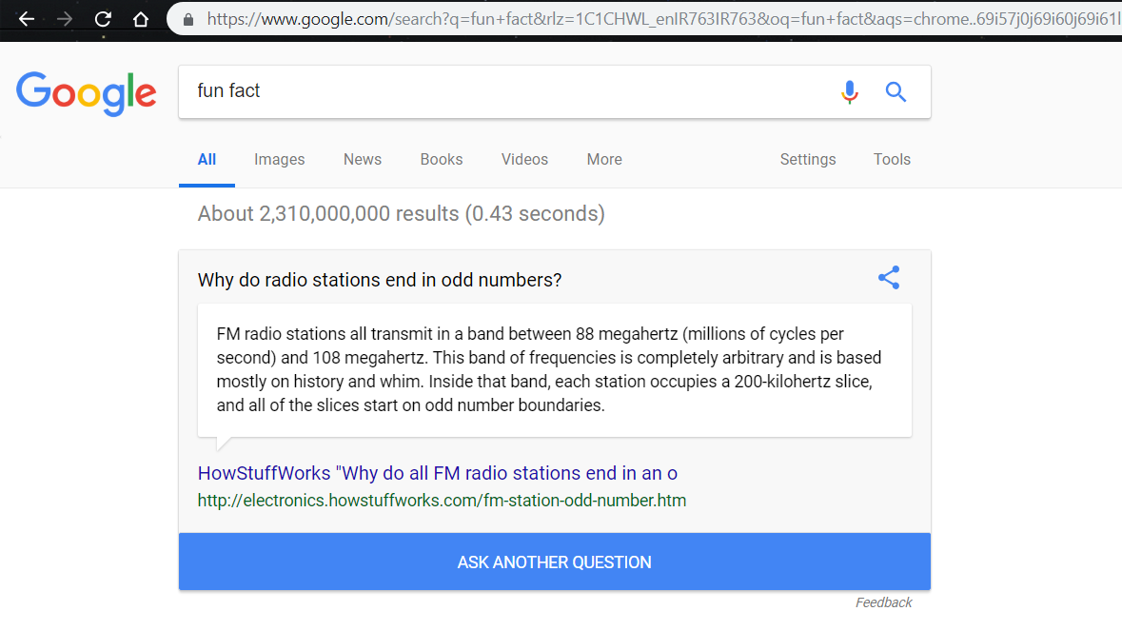The width and height of the screenshot is (1122, 631).
Task: Click the FM radio stations answer paragraph
Action: click(549, 369)
